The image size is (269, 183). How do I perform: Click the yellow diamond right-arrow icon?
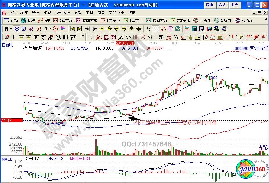coord(109,29)
